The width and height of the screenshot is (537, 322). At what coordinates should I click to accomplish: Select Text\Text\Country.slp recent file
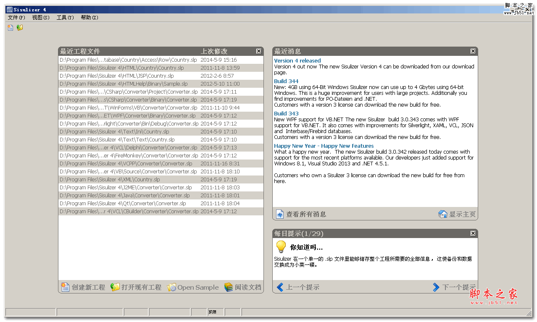tap(161, 140)
